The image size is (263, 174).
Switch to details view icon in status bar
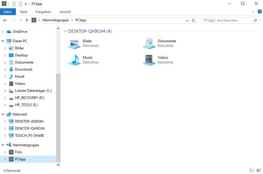(252, 170)
